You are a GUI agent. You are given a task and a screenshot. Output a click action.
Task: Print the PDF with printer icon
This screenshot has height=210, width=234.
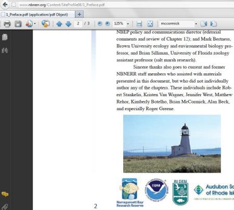point(7,24)
